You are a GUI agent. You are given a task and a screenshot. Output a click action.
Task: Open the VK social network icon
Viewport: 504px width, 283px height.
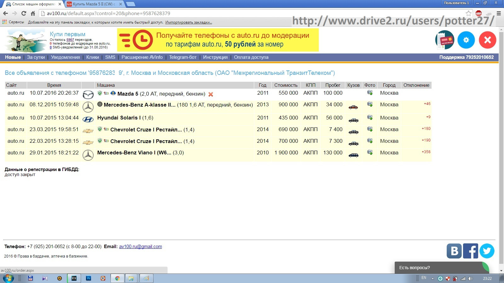[454, 251]
